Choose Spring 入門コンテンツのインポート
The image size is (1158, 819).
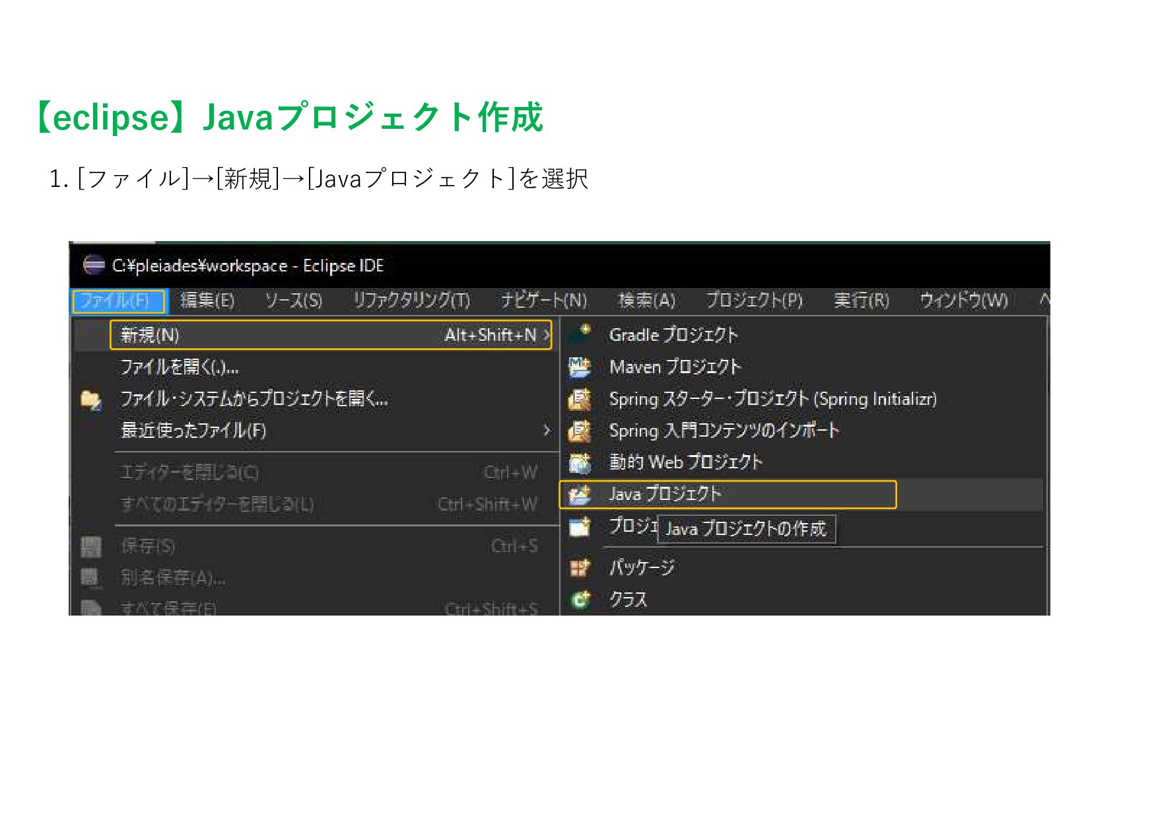tap(724, 431)
